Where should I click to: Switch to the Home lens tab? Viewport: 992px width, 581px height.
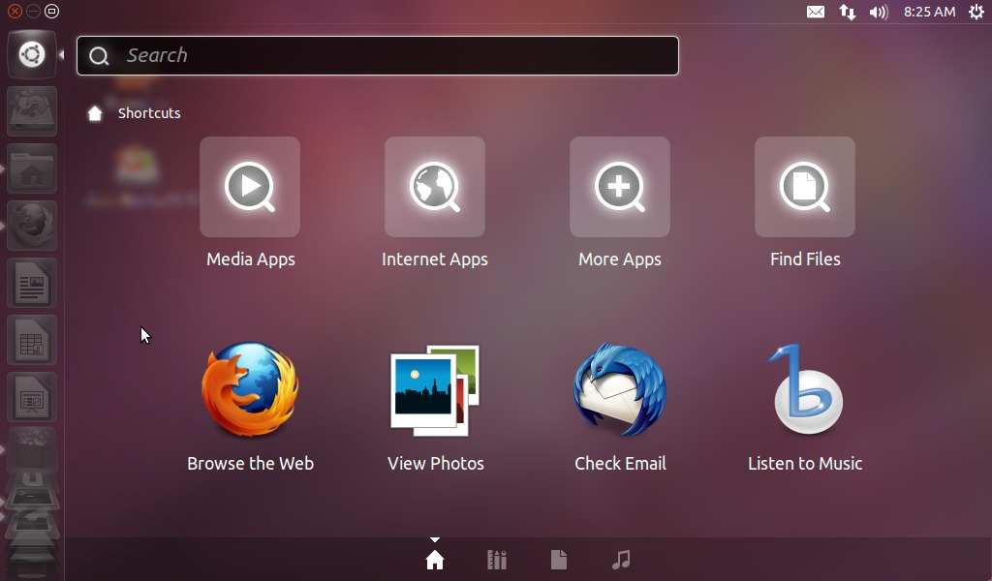(435, 560)
